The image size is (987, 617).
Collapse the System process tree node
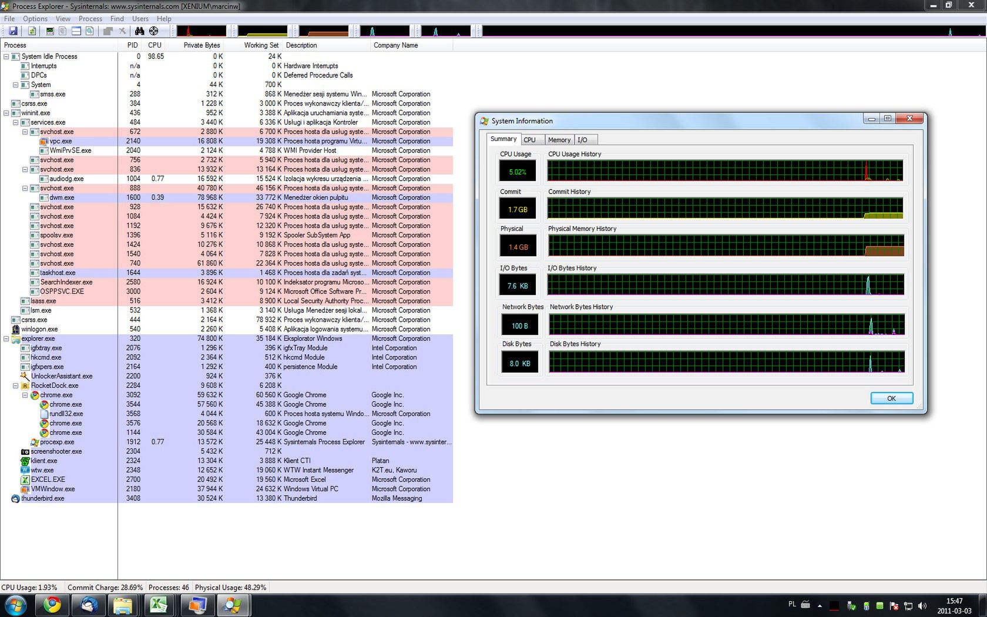[x=16, y=85]
